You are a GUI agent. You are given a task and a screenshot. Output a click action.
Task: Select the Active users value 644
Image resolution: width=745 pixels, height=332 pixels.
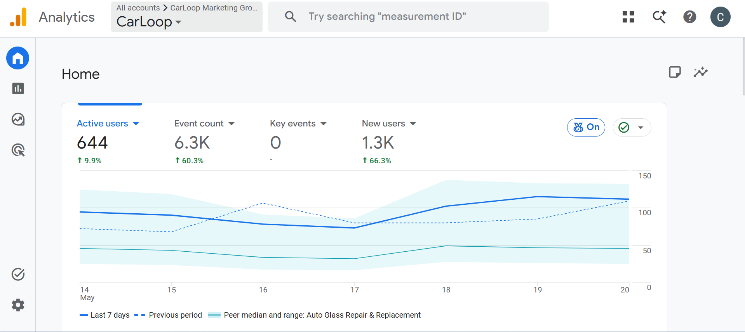pyautogui.click(x=92, y=143)
